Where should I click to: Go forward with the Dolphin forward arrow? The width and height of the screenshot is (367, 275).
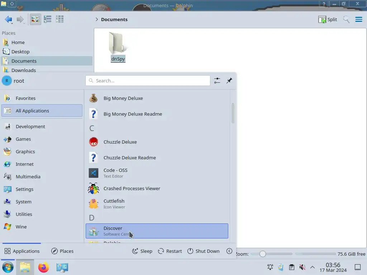pos(20,19)
